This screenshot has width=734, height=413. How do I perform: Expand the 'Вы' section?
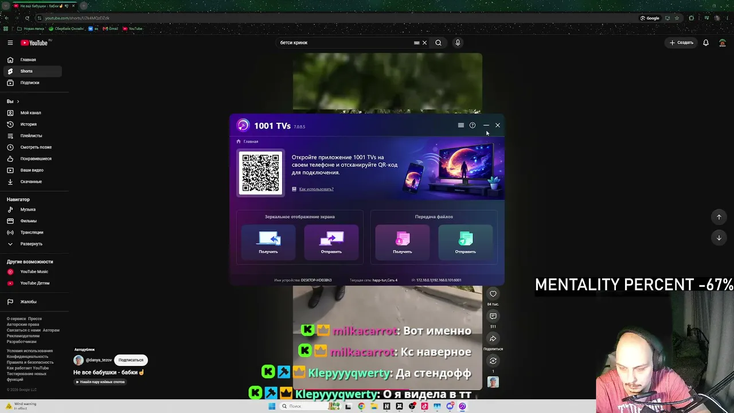click(13, 102)
